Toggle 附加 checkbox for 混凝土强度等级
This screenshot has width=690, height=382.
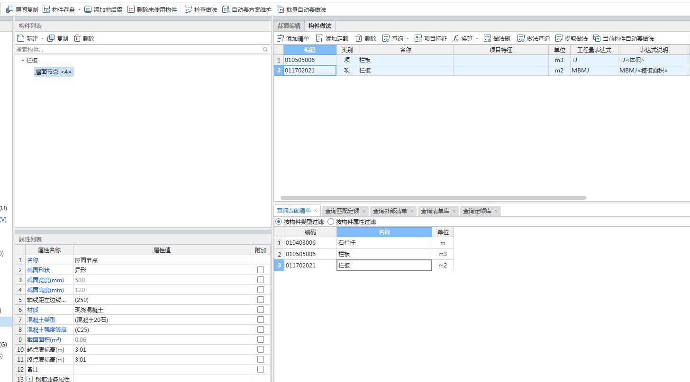[261, 329]
